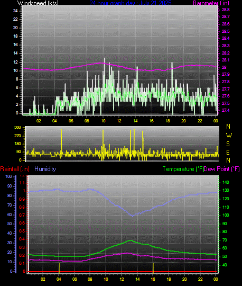Click the Rainfall (.in) legend label

click(x=15, y=169)
